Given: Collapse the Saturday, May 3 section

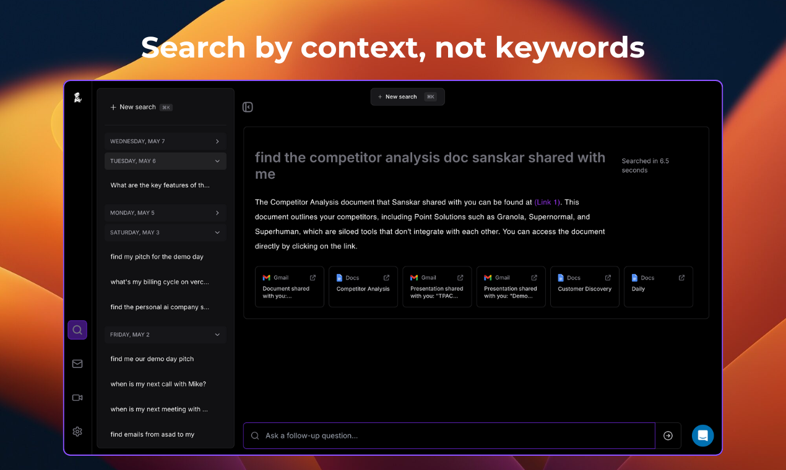Looking at the screenshot, I should click(x=165, y=233).
